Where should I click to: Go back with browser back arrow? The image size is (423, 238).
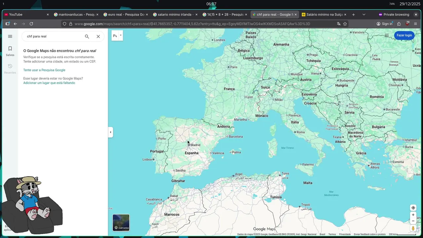point(15,24)
